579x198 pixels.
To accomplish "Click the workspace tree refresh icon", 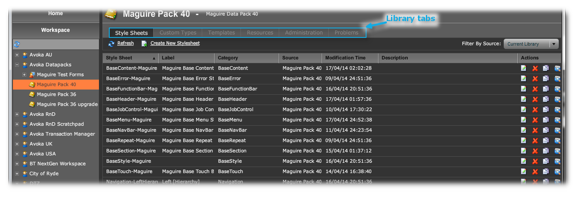I will 17,44.
